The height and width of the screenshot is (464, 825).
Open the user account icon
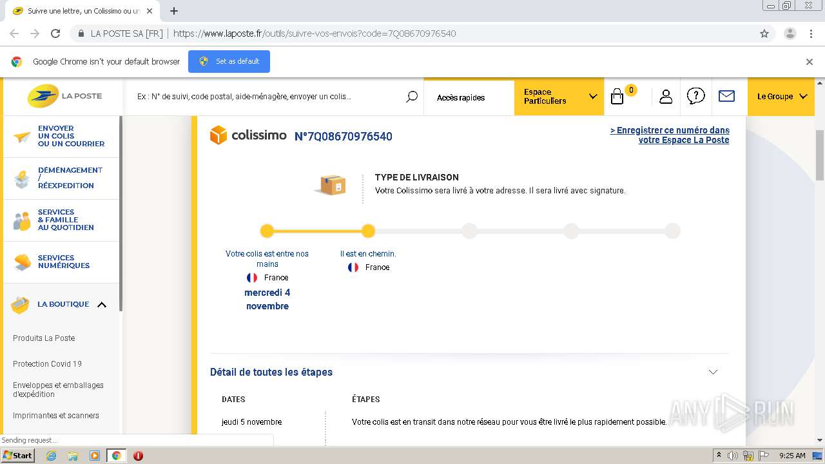(666, 97)
